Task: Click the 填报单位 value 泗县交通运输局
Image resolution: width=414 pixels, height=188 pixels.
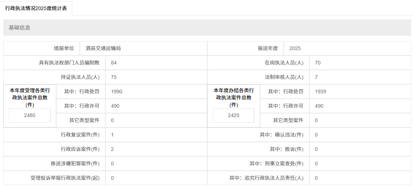Action: 103,48
